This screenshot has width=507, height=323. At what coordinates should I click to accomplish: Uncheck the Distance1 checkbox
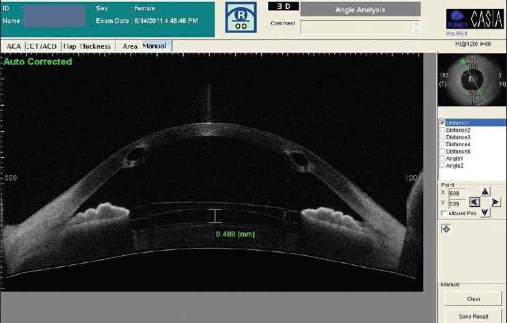click(443, 123)
